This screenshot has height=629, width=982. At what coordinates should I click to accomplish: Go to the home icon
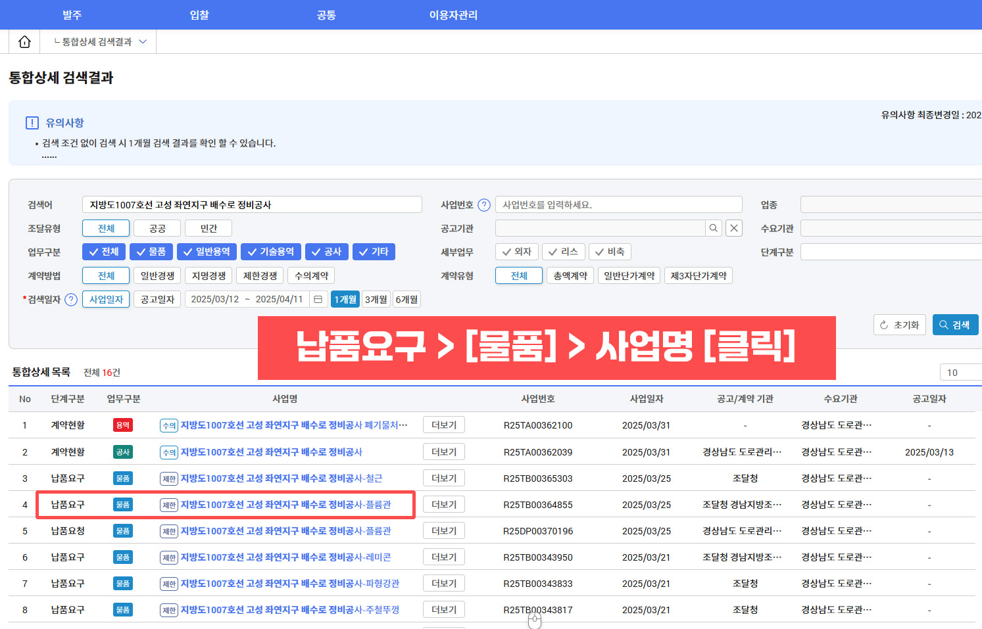[x=24, y=41]
